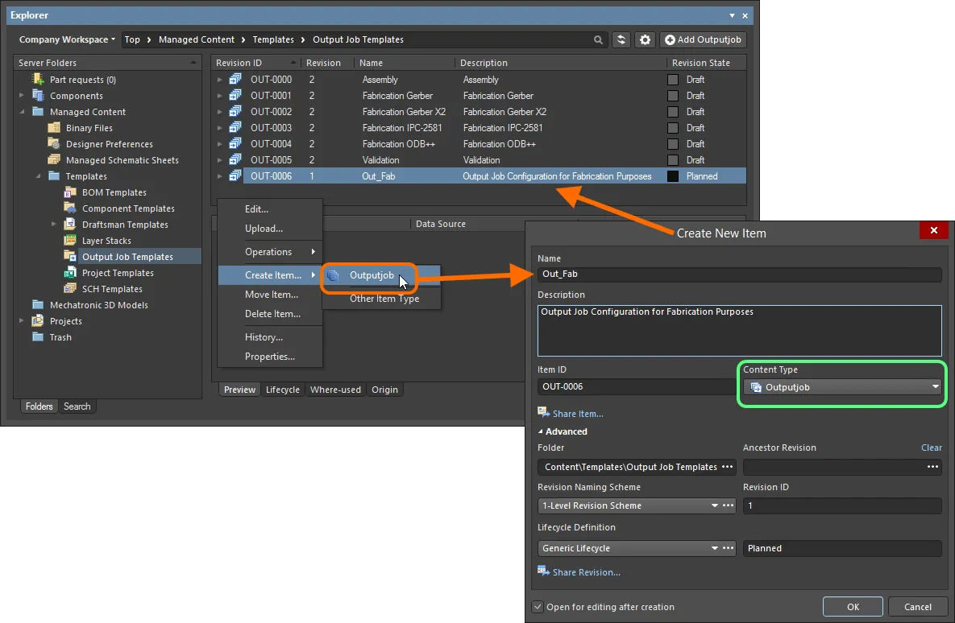955x623 pixels.
Task: Switch to the Search tab
Action: point(77,406)
